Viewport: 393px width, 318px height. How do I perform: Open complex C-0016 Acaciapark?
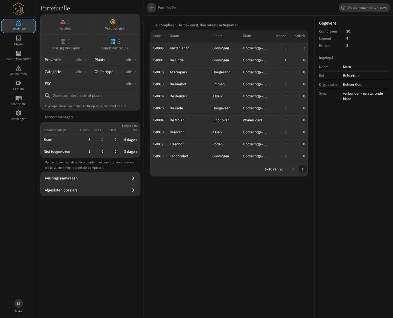pos(229,72)
